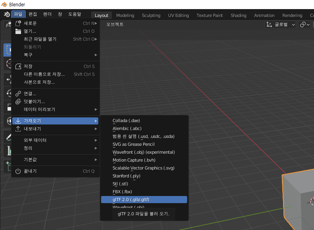Click the power icon beside 끝내기
The height and width of the screenshot is (230, 314).
pos(18,171)
